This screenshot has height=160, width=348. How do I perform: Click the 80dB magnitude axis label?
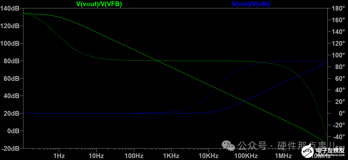click(x=11, y=61)
